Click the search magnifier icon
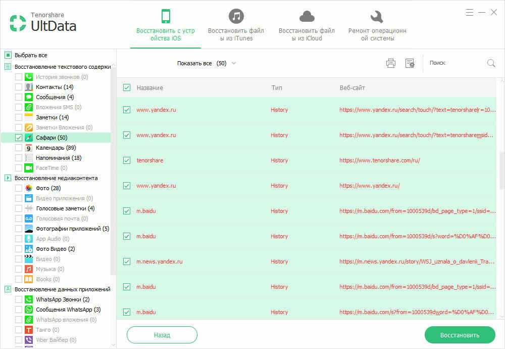This screenshot has width=505, height=349. pyautogui.click(x=491, y=63)
